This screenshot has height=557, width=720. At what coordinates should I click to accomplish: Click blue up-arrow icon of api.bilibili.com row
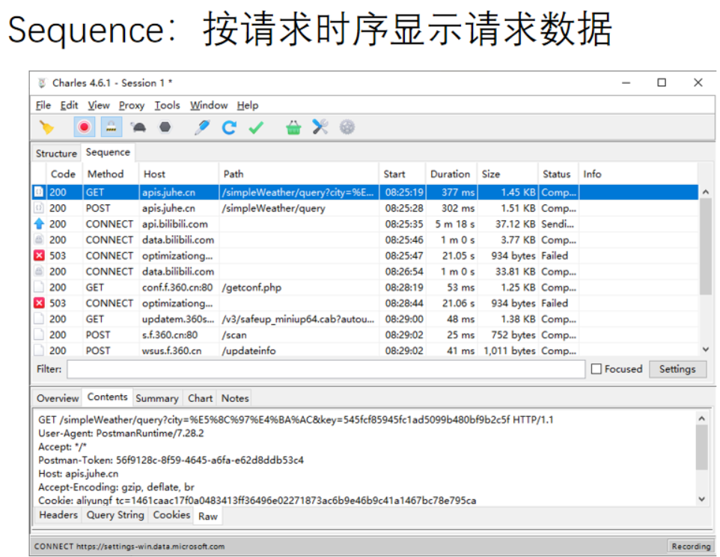[x=40, y=224]
